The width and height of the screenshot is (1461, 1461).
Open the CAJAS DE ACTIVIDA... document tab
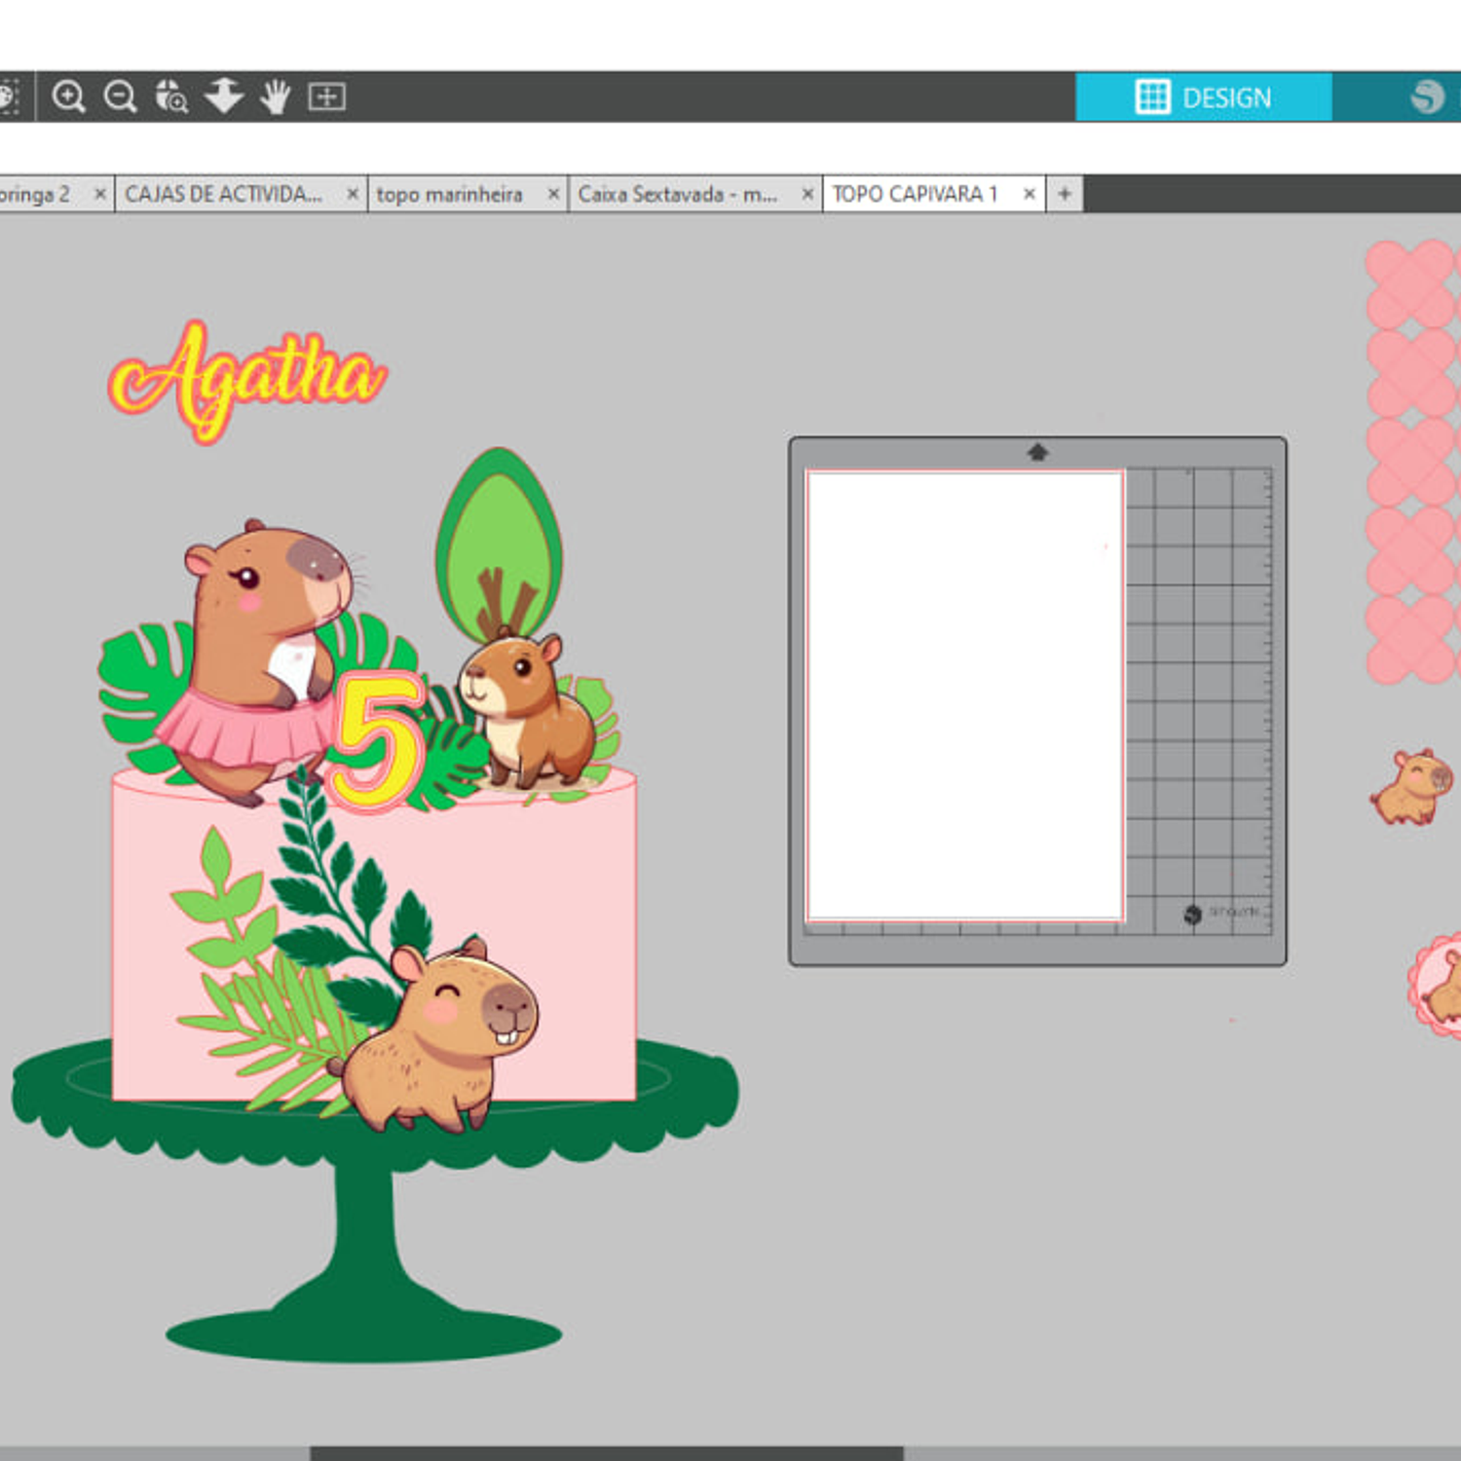click(x=224, y=195)
